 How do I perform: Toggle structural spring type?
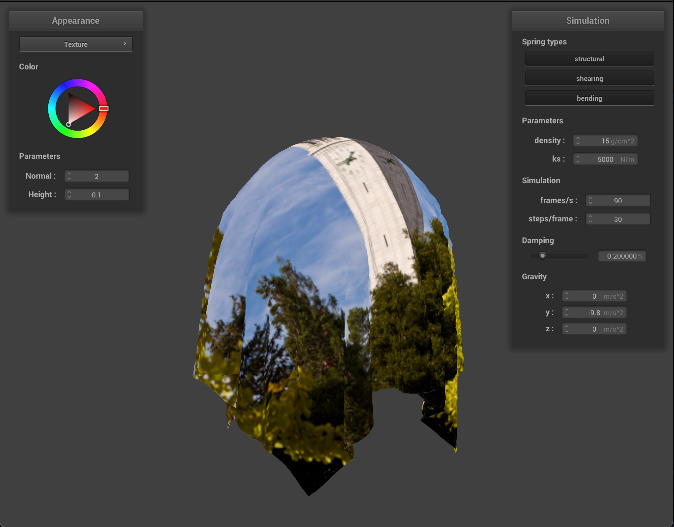point(589,59)
